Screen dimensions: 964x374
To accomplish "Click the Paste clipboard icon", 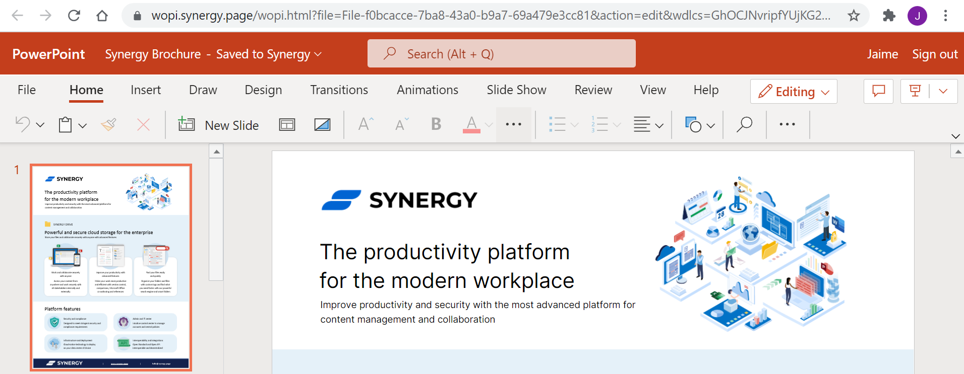I will coord(65,124).
